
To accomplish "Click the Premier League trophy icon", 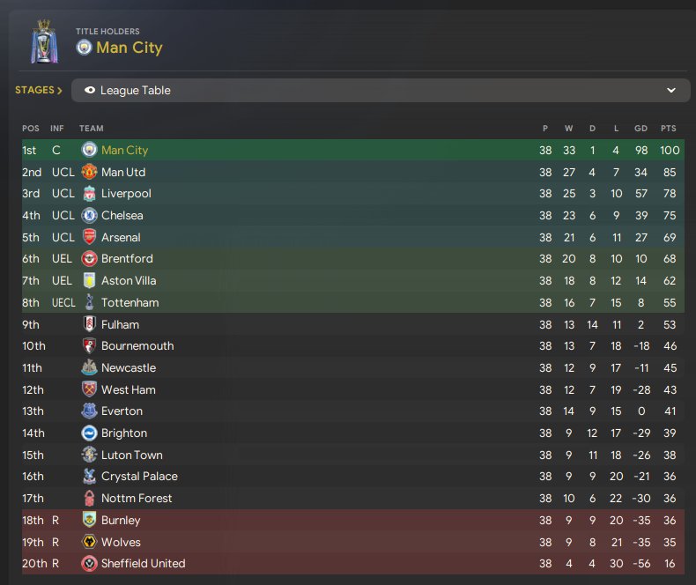I will coord(43,41).
